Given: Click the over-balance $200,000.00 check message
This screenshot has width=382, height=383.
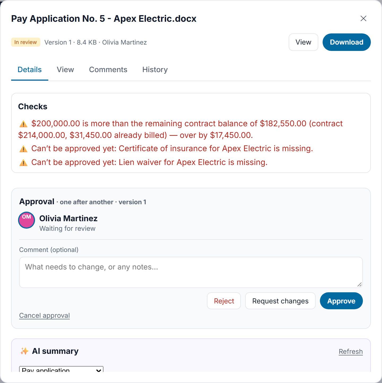Looking at the screenshot, I should pyautogui.click(x=180, y=129).
